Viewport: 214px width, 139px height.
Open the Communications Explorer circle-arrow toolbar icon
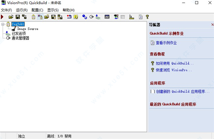91,17
